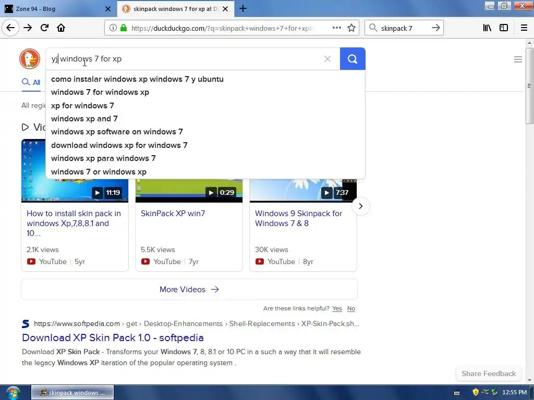Open the skinpack windows taskbar button
The height and width of the screenshot is (400, 534).
point(72,393)
